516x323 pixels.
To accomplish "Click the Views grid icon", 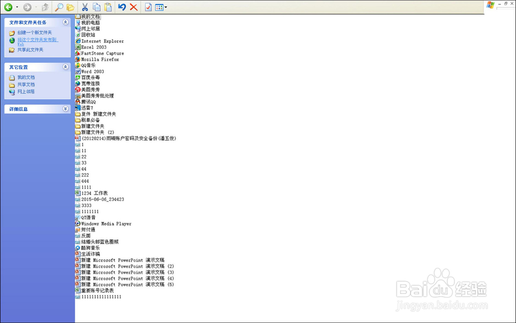I will [159, 7].
